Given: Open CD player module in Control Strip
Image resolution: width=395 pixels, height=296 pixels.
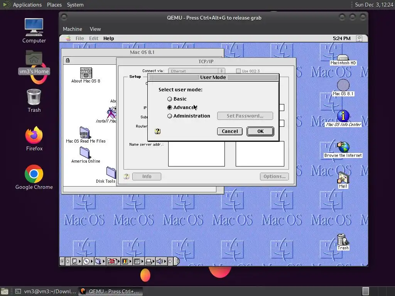Looking at the screenshot, I should 88,262.
